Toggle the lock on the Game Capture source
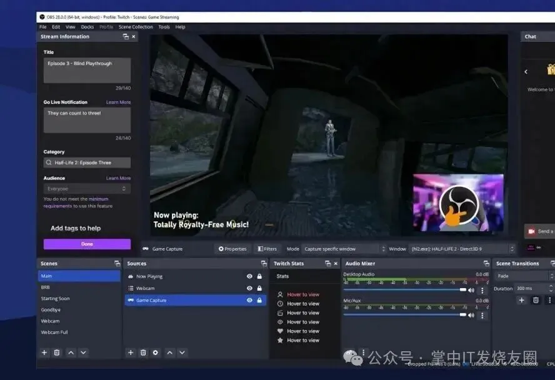Image resolution: width=555 pixels, height=380 pixels. click(259, 300)
